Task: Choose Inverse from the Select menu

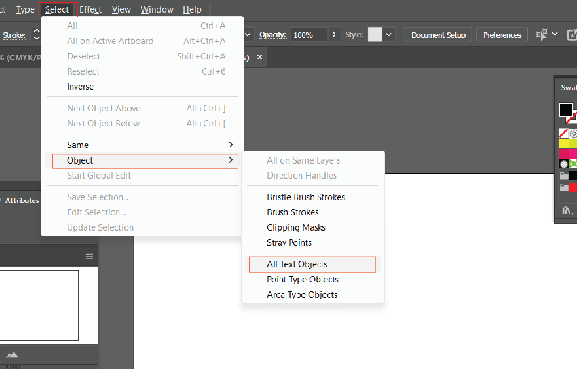Action: [x=80, y=86]
